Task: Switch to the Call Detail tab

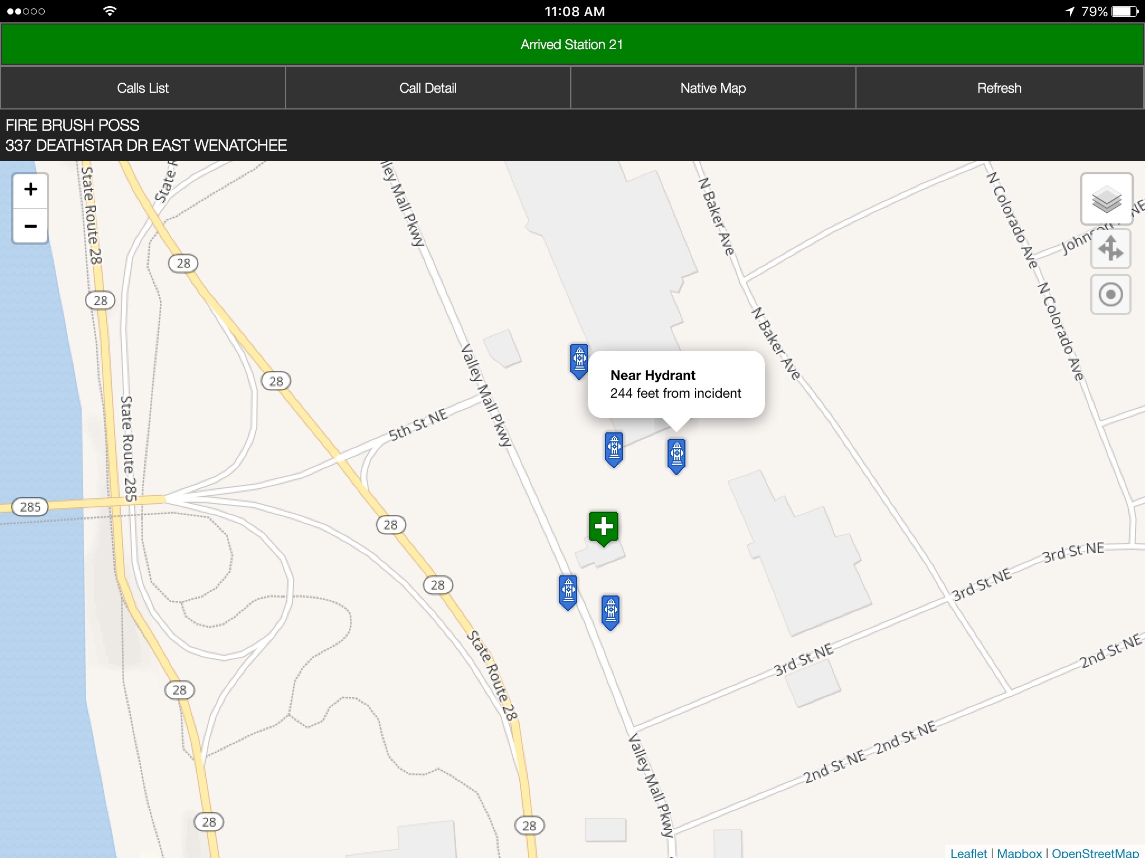Action: point(428,88)
